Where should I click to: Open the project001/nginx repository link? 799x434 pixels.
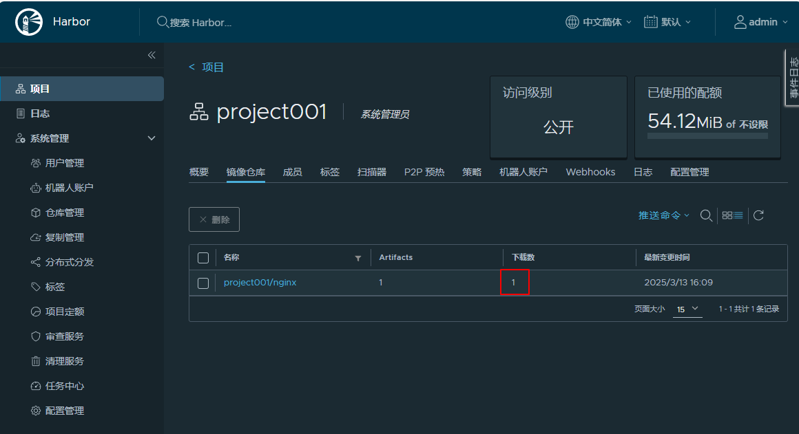coord(260,283)
